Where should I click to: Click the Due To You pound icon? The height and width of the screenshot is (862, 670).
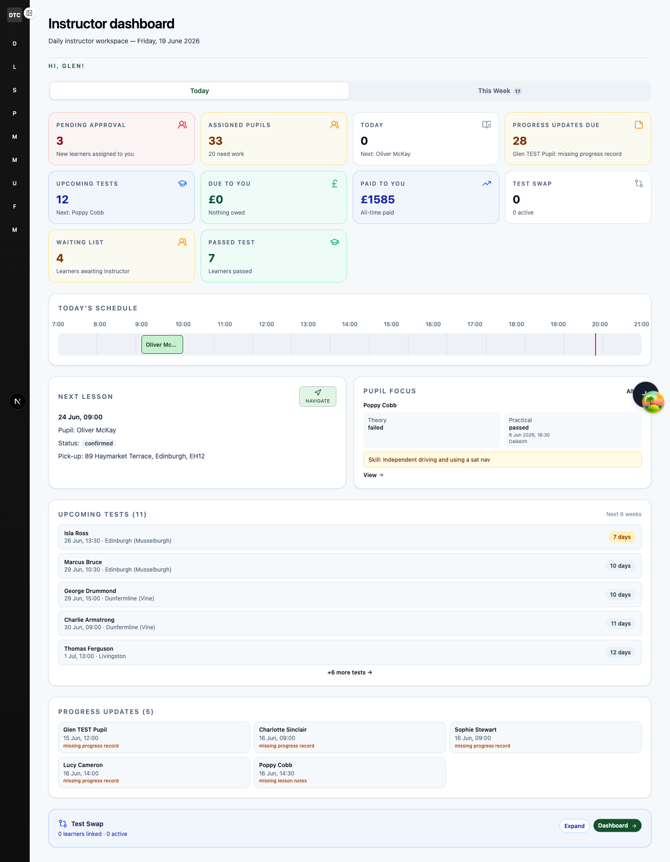(335, 183)
